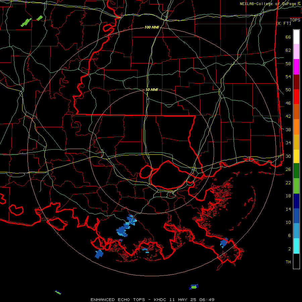
Task: Click the bright red legend swatch
Action: (296, 97)
